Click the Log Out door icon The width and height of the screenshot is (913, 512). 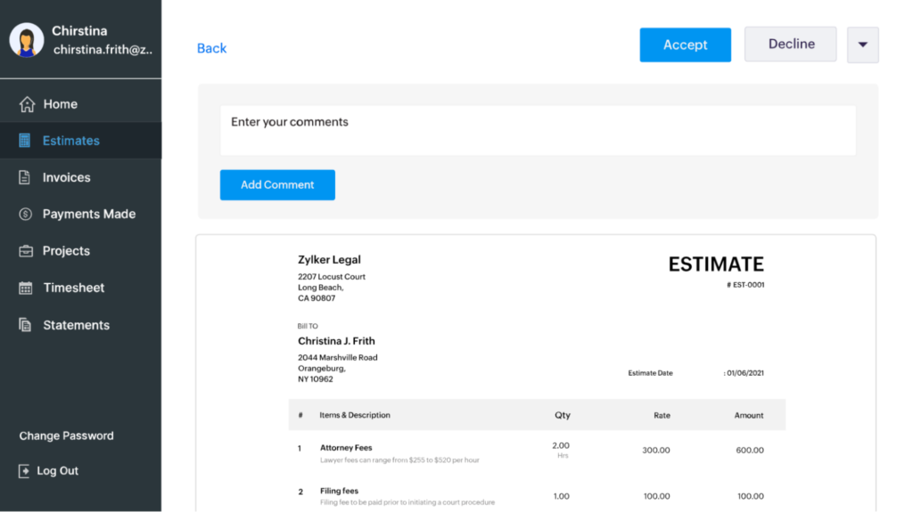[24, 471]
